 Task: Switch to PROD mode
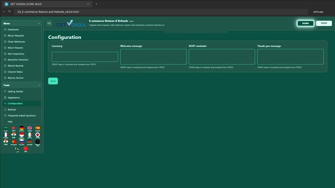coord(324,23)
